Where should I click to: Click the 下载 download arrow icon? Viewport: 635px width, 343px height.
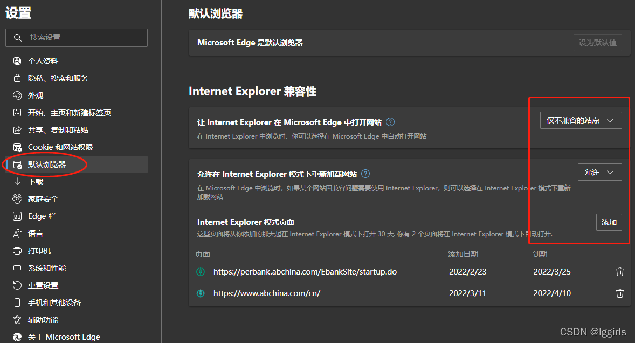(17, 182)
